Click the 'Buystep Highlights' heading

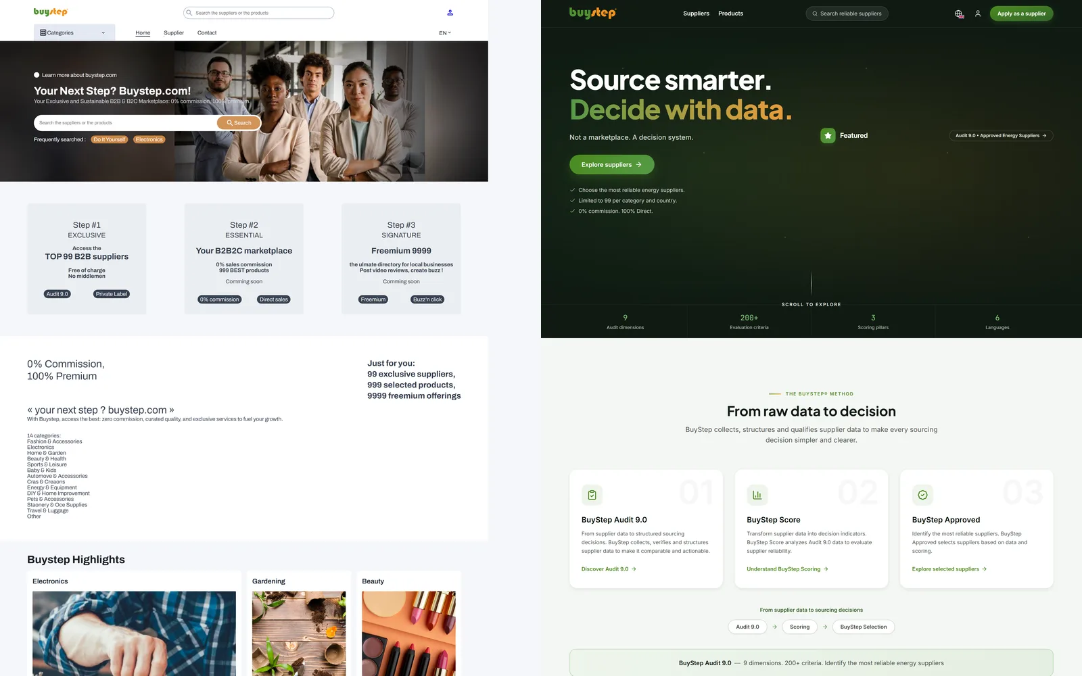76,560
